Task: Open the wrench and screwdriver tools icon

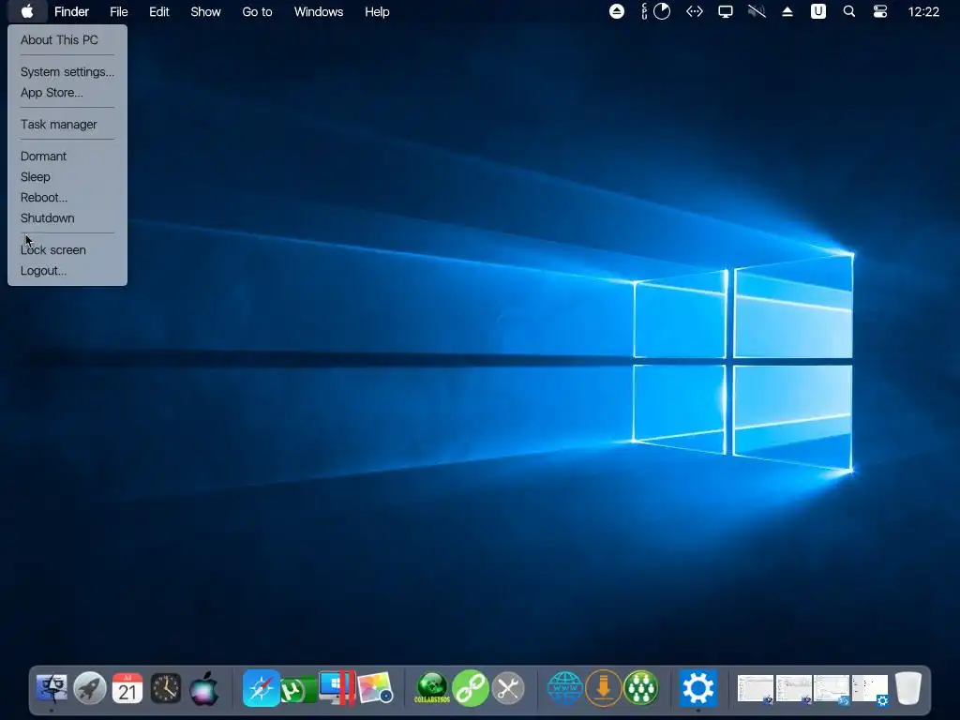Action: tap(508, 688)
